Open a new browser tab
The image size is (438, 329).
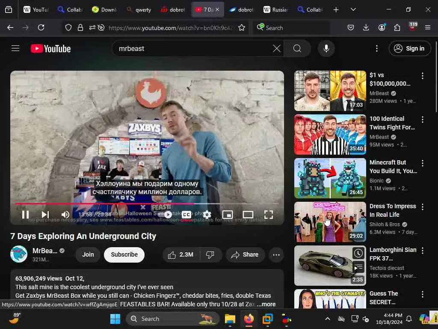click(336, 10)
